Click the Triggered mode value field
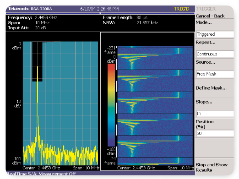This screenshot has width=239, height=179. tap(215, 34)
